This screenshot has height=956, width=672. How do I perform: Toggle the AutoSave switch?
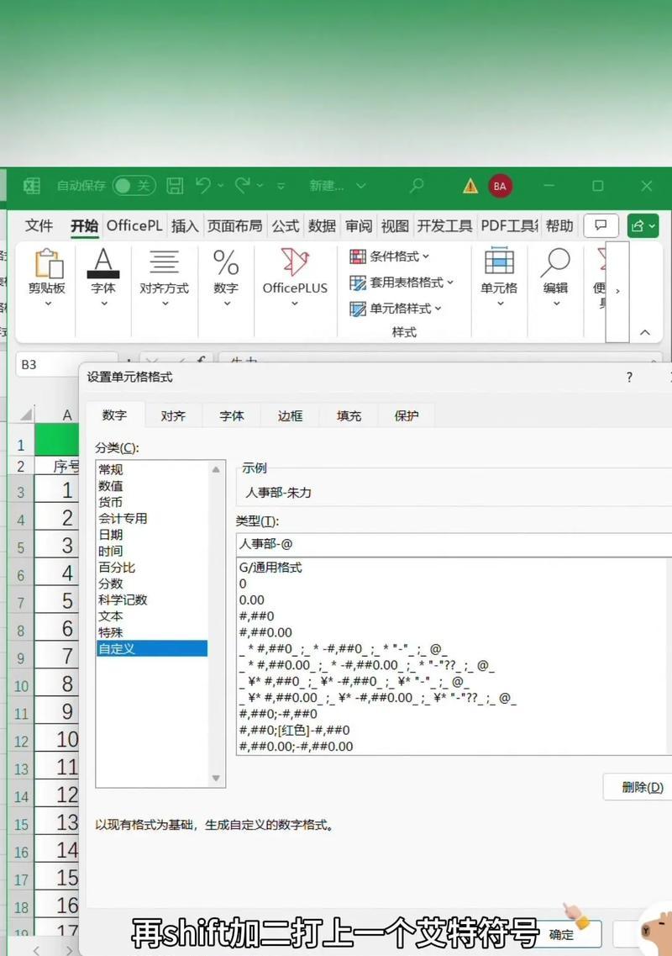[134, 185]
